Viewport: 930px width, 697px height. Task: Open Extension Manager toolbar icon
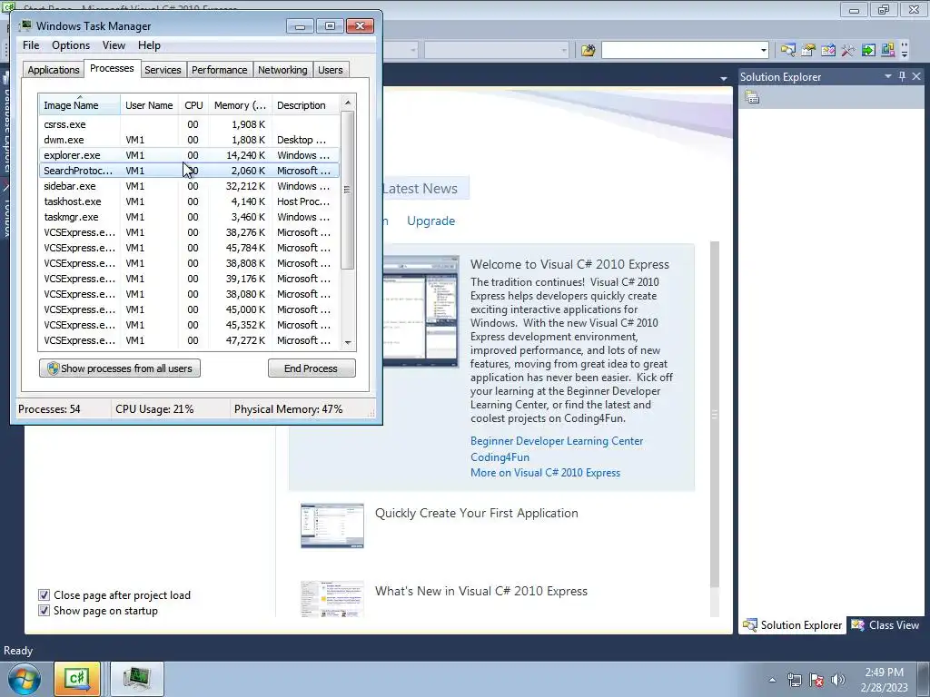tap(888, 51)
